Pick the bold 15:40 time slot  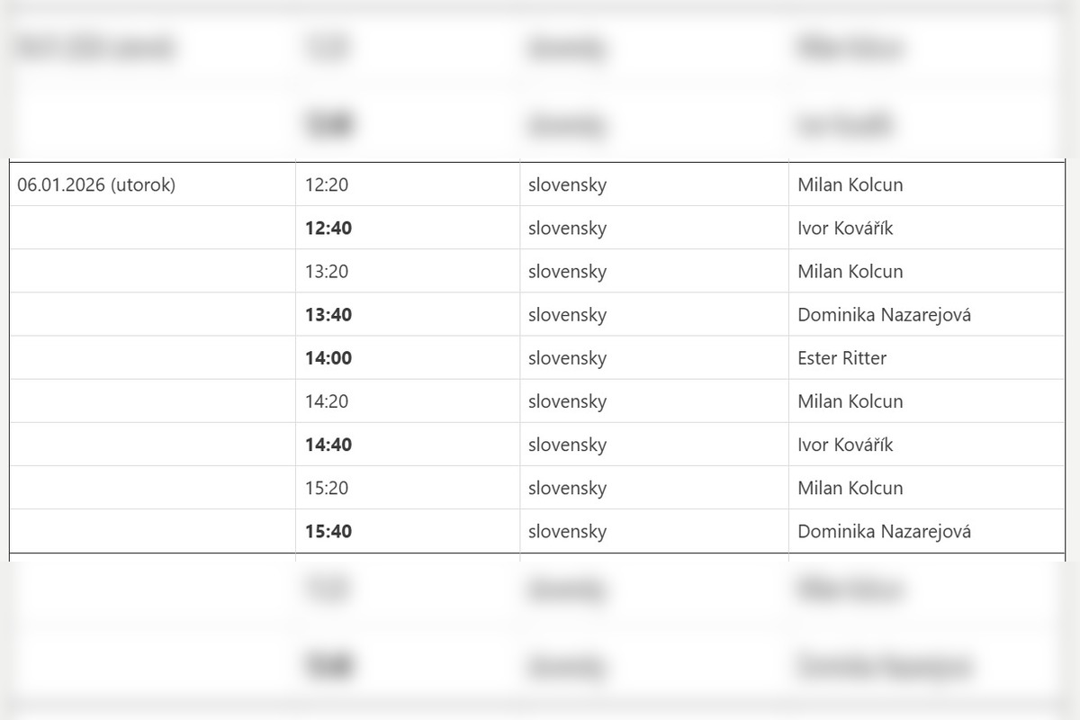point(328,531)
